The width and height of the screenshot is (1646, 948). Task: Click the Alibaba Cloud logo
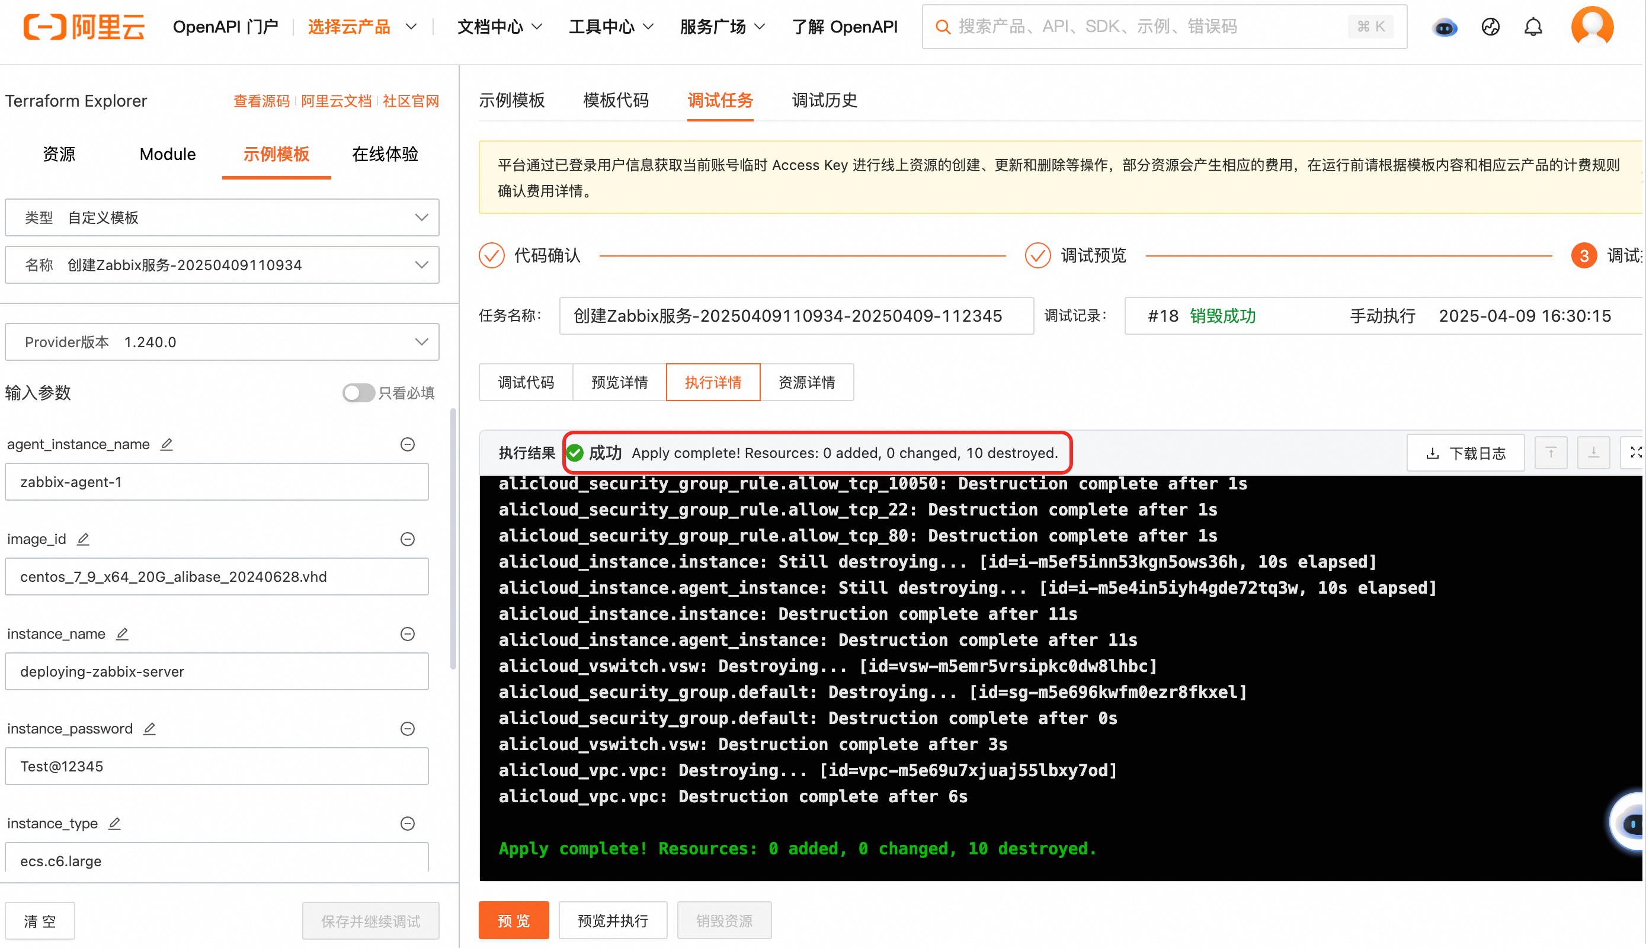click(84, 27)
